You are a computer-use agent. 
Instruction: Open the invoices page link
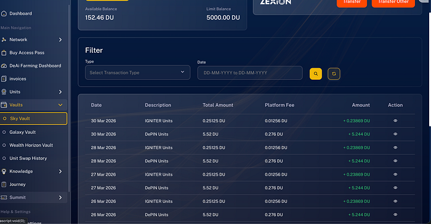[x=18, y=79]
